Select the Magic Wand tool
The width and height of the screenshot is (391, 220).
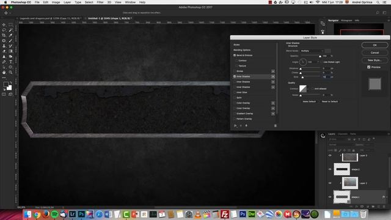[10, 30]
